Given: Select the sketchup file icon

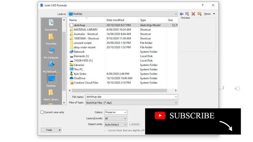Looking at the screenshot, I should 72,25.
